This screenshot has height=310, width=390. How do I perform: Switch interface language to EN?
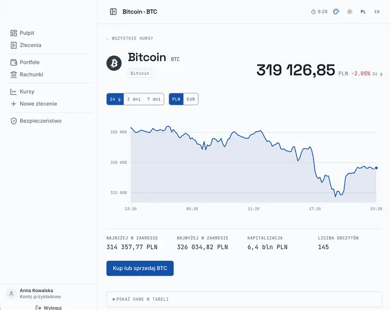tap(377, 12)
